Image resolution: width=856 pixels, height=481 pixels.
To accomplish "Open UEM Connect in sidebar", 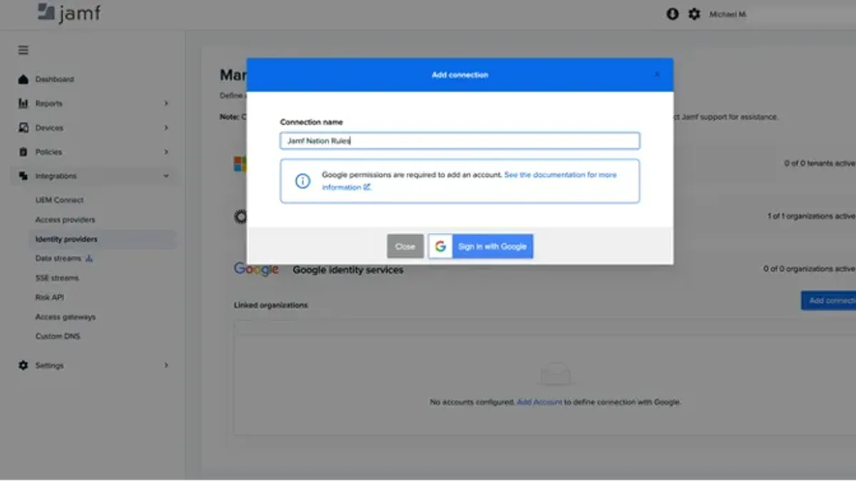I will coord(60,200).
